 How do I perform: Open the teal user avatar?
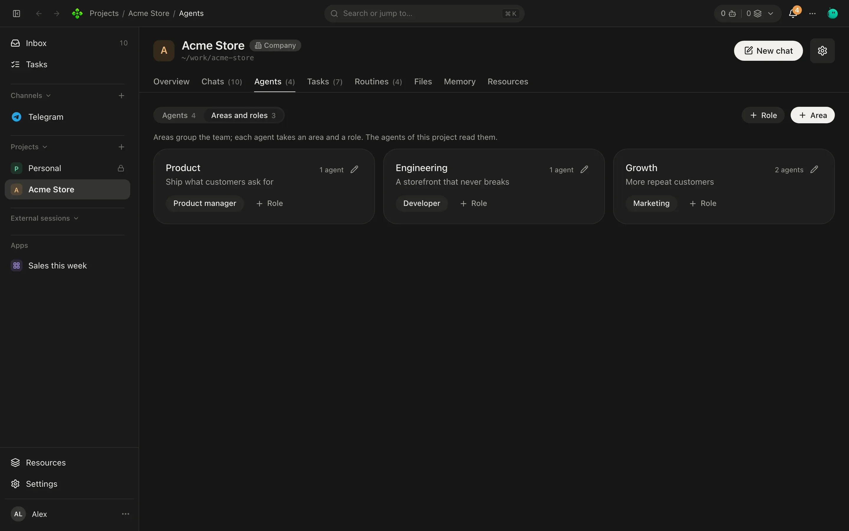832,13
